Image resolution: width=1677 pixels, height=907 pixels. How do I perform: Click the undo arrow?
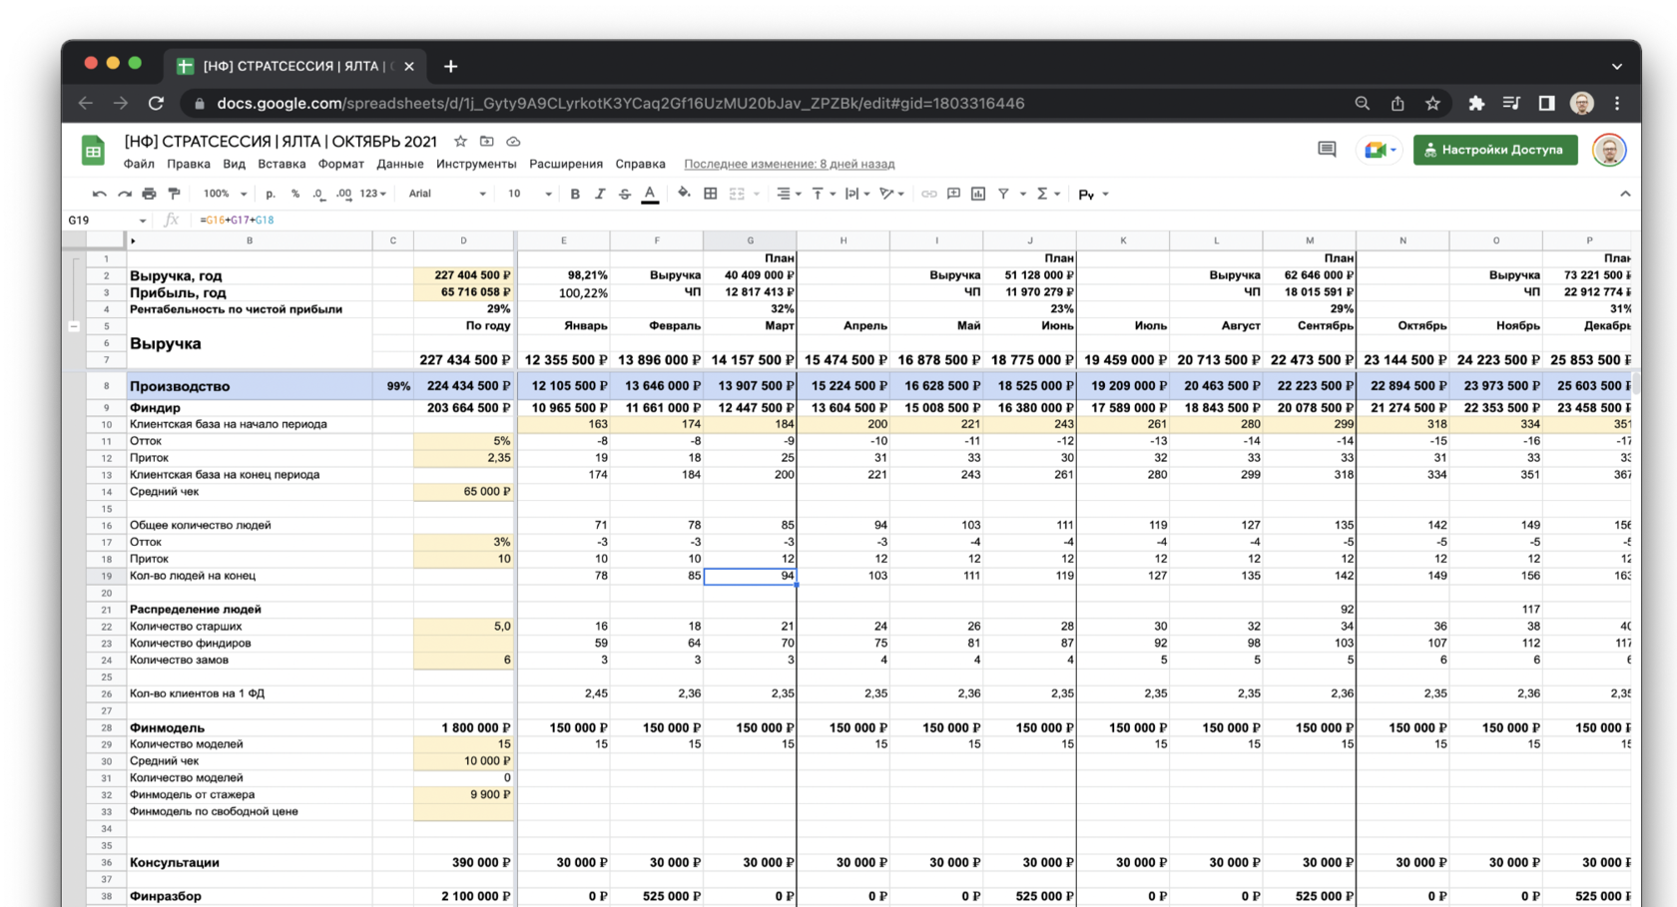click(99, 194)
